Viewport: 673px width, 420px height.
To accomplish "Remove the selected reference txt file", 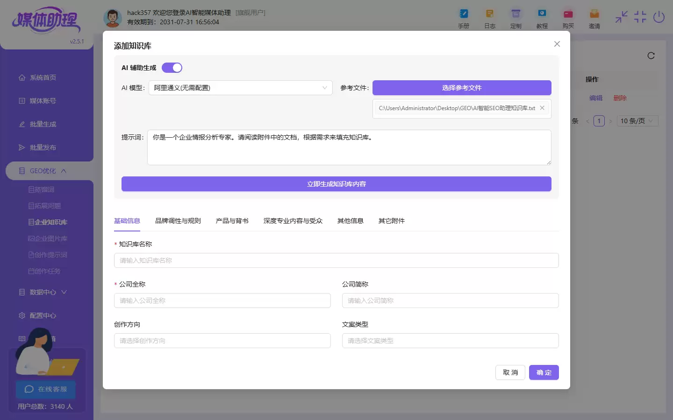I will point(542,108).
